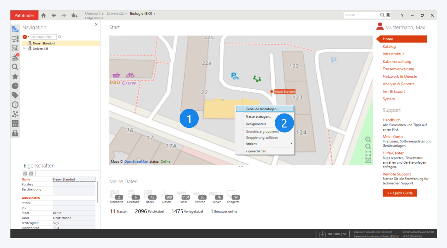Click the home icon in top toolbar
447x248 pixels.
[43, 15]
